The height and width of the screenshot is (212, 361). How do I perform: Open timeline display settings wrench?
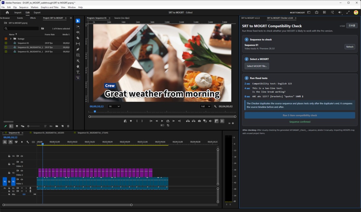27,142
